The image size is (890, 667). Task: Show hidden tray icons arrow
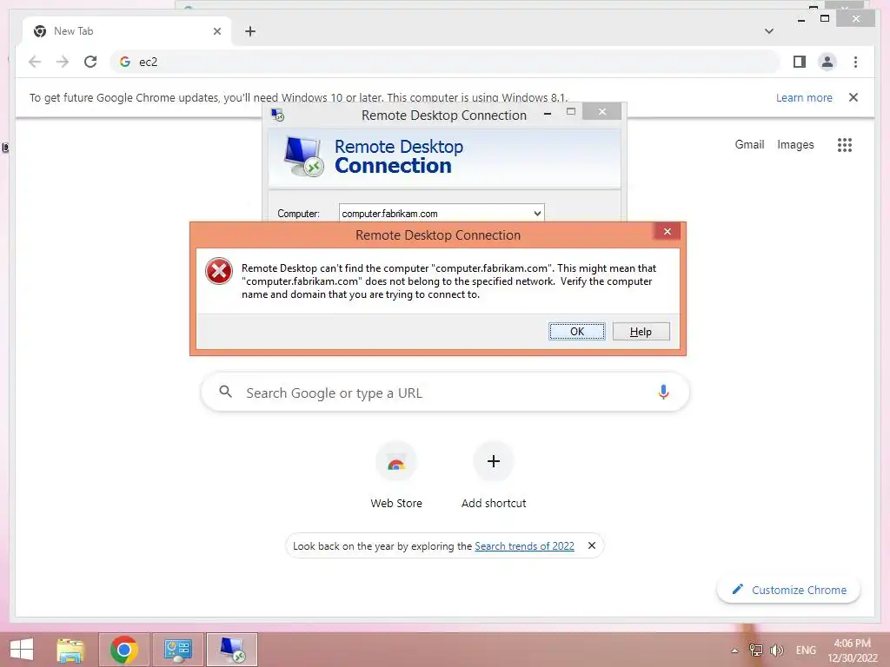coord(734,650)
